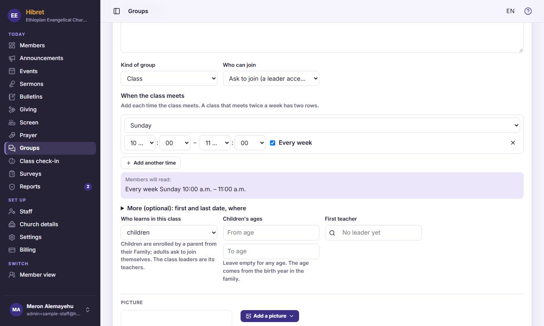Open the Who learns in this class dropdown

coord(169,233)
